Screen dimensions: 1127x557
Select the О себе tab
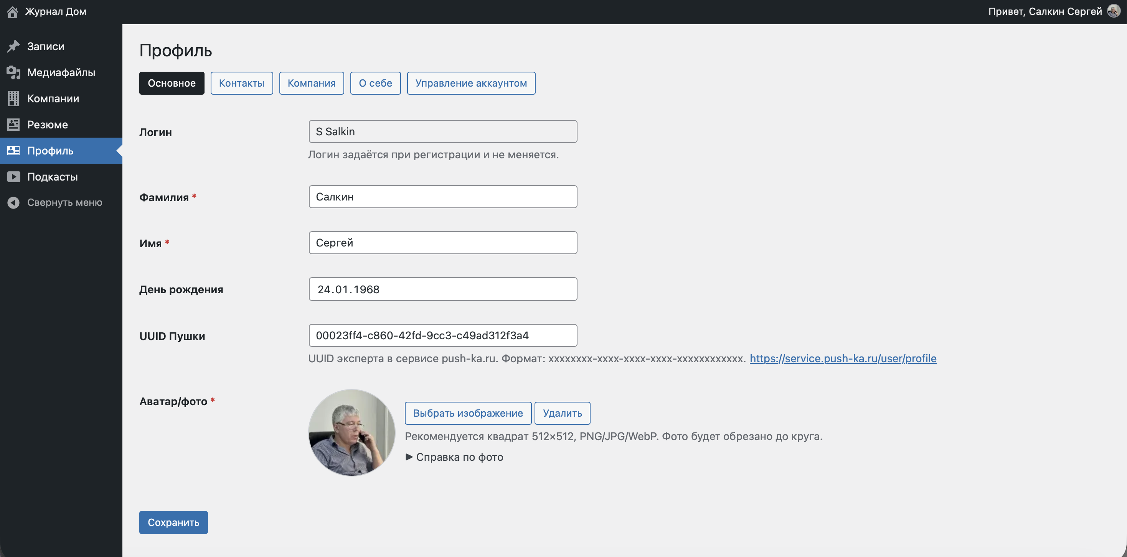click(375, 83)
